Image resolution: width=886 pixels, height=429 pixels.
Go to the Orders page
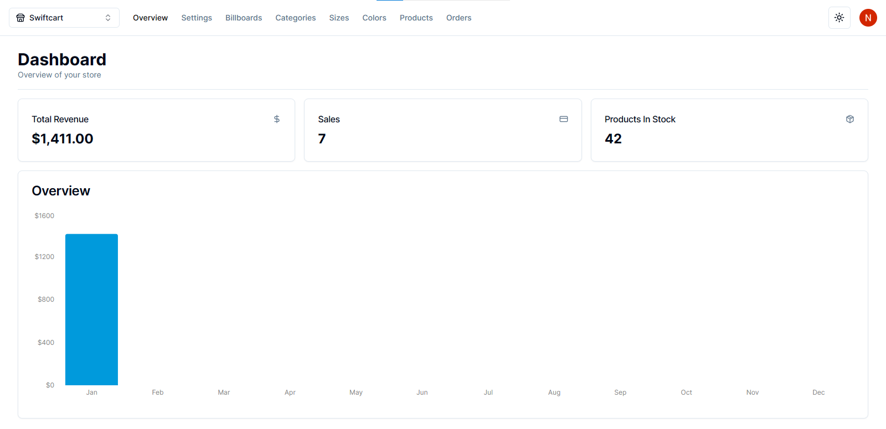click(459, 18)
